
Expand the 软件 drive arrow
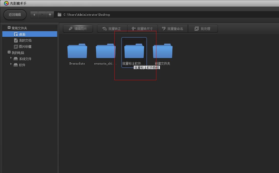(x=11, y=64)
